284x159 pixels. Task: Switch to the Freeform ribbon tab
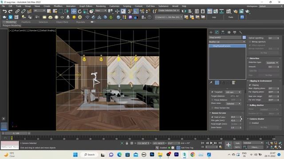[26, 22]
